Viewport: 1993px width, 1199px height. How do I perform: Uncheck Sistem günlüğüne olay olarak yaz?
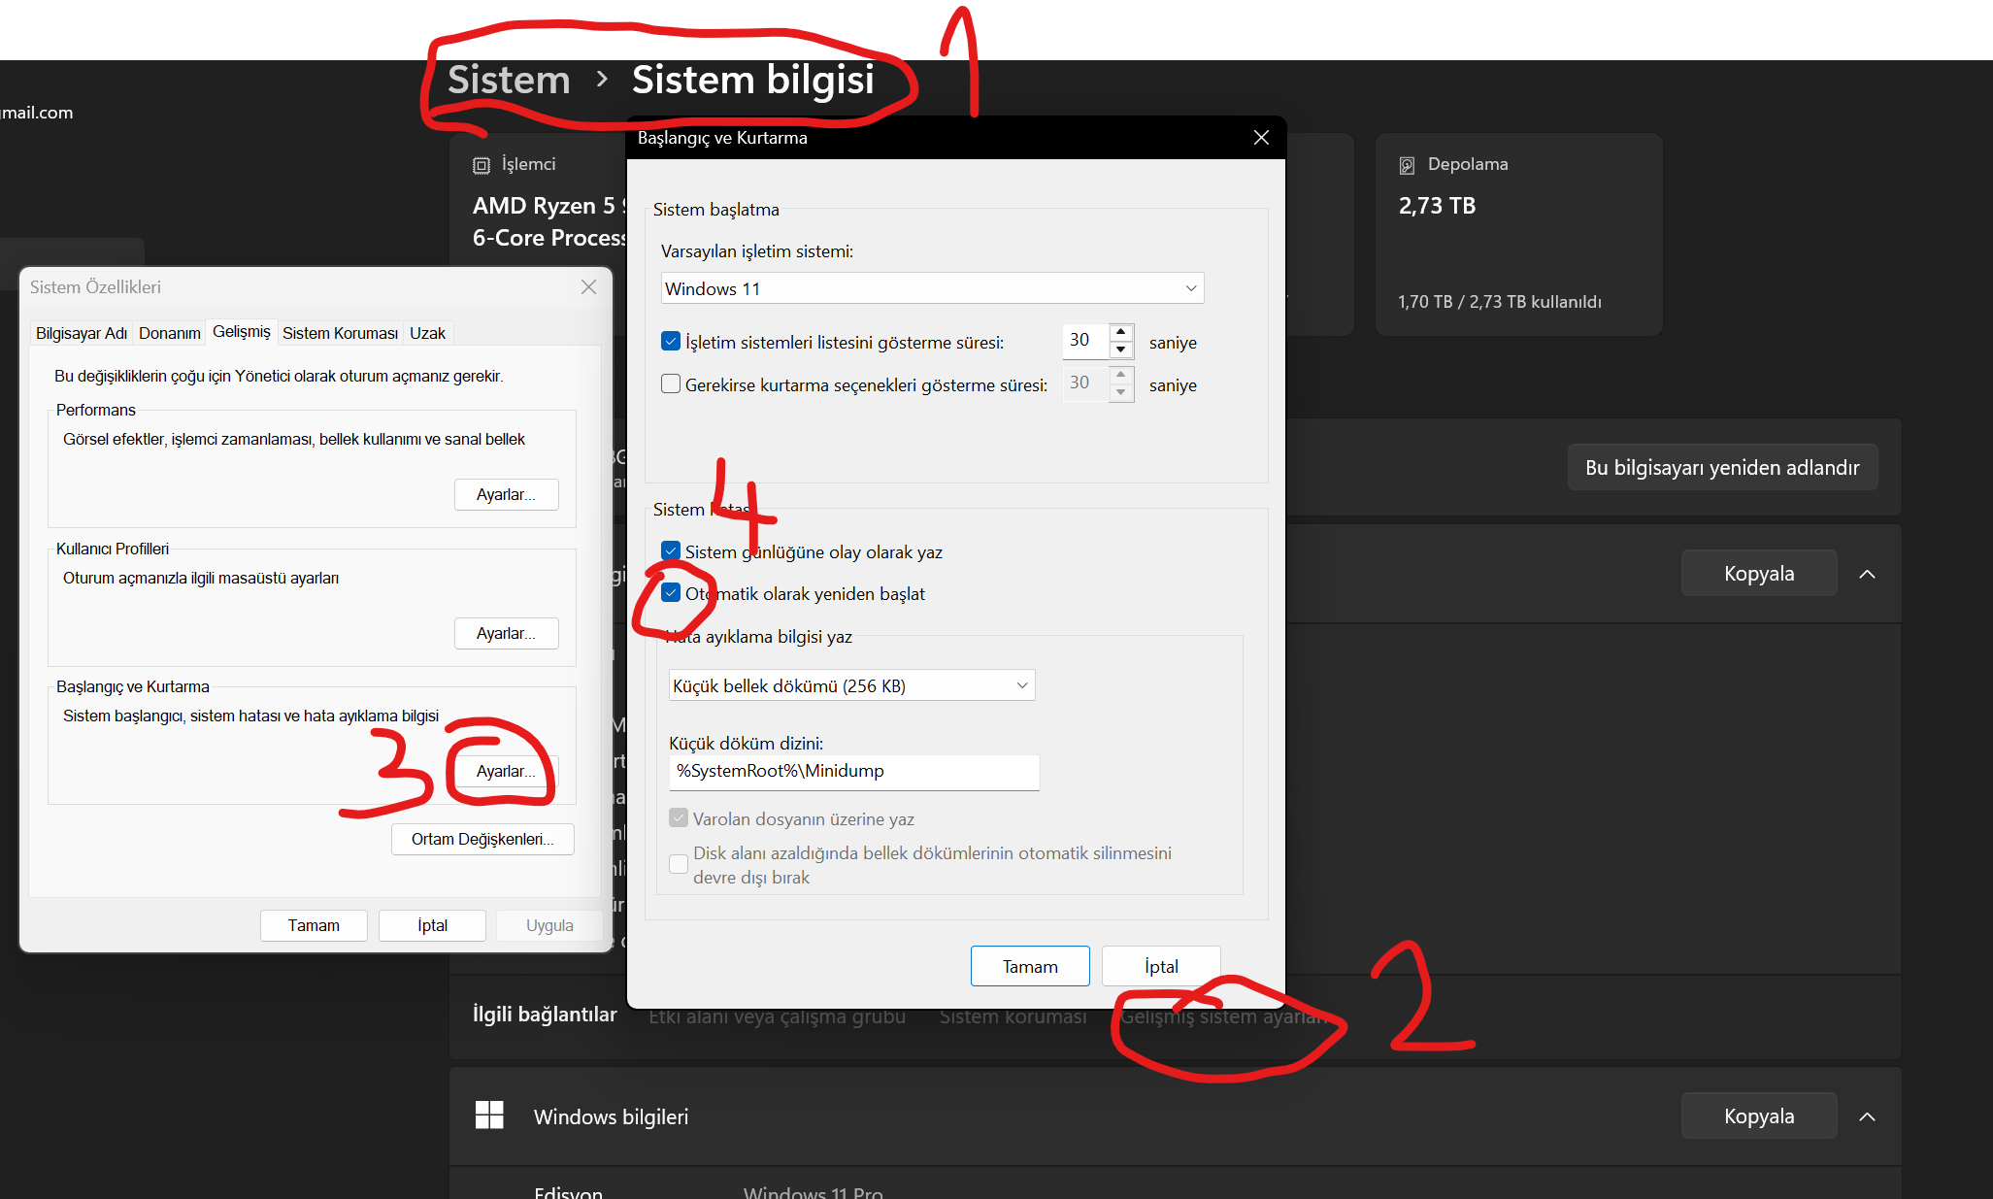[x=671, y=551]
